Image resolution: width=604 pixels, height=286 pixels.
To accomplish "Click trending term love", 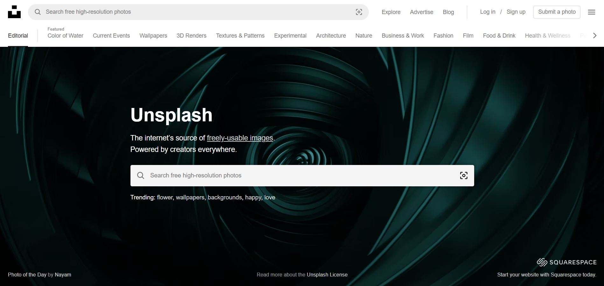I will click(x=270, y=197).
